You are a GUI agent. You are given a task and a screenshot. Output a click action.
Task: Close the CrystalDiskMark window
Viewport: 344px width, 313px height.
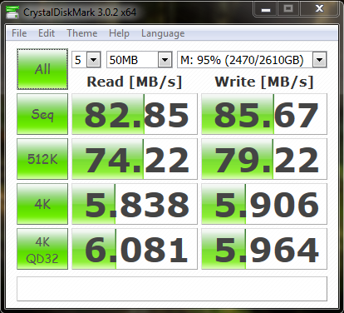coord(319,9)
